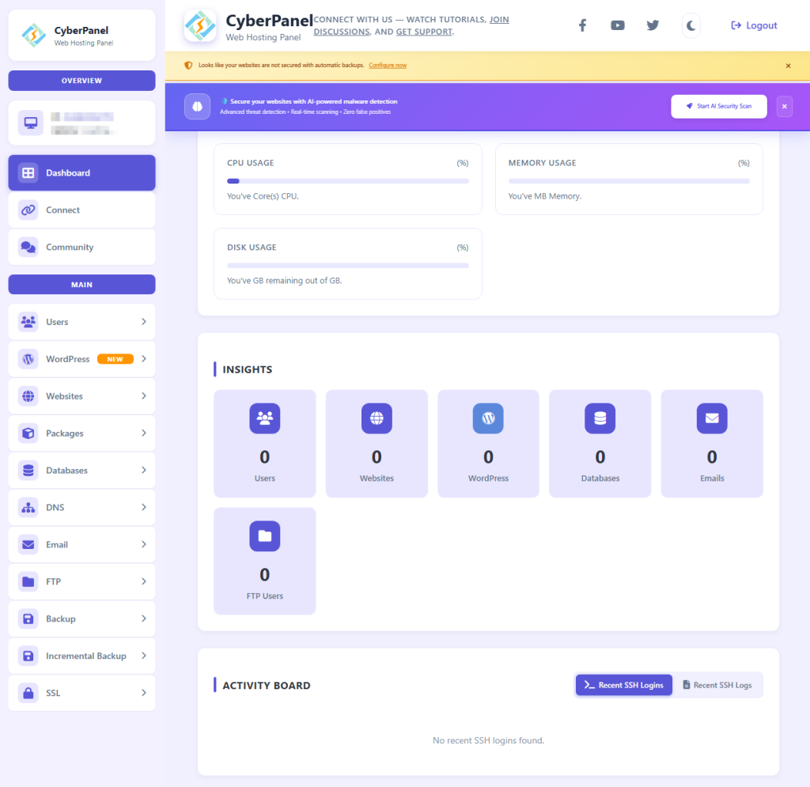Close the AI malware detection banner
Image resolution: width=810 pixels, height=787 pixels.
784,106
